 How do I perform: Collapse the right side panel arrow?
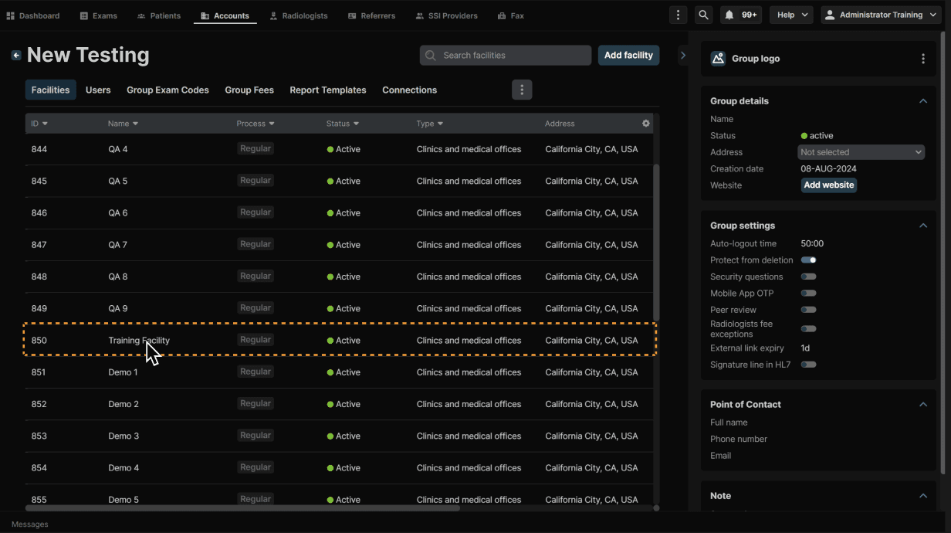[x=683, y=56]
